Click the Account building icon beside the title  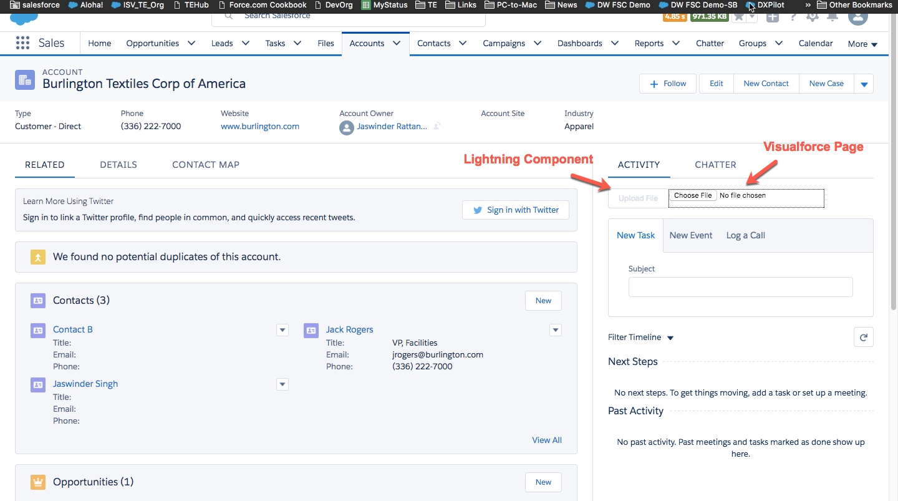pos(25,79)
